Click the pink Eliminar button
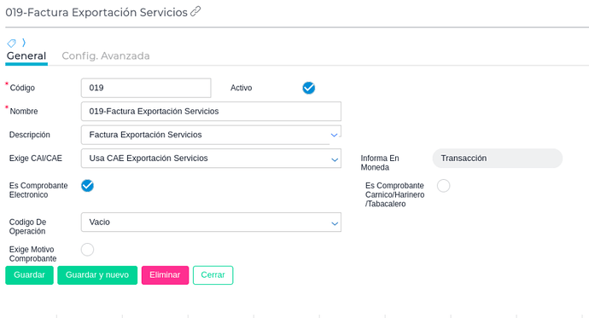589x318 pixels. click(165, 275)
